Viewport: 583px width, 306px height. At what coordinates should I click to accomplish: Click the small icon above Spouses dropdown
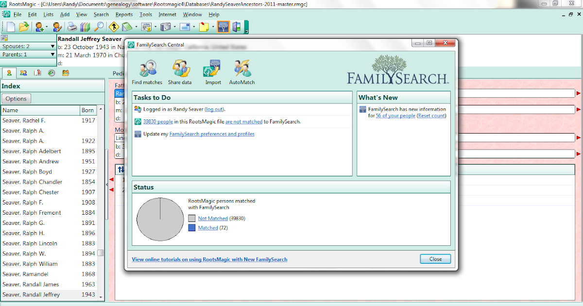pyautogui.click(x=4, y=38)
